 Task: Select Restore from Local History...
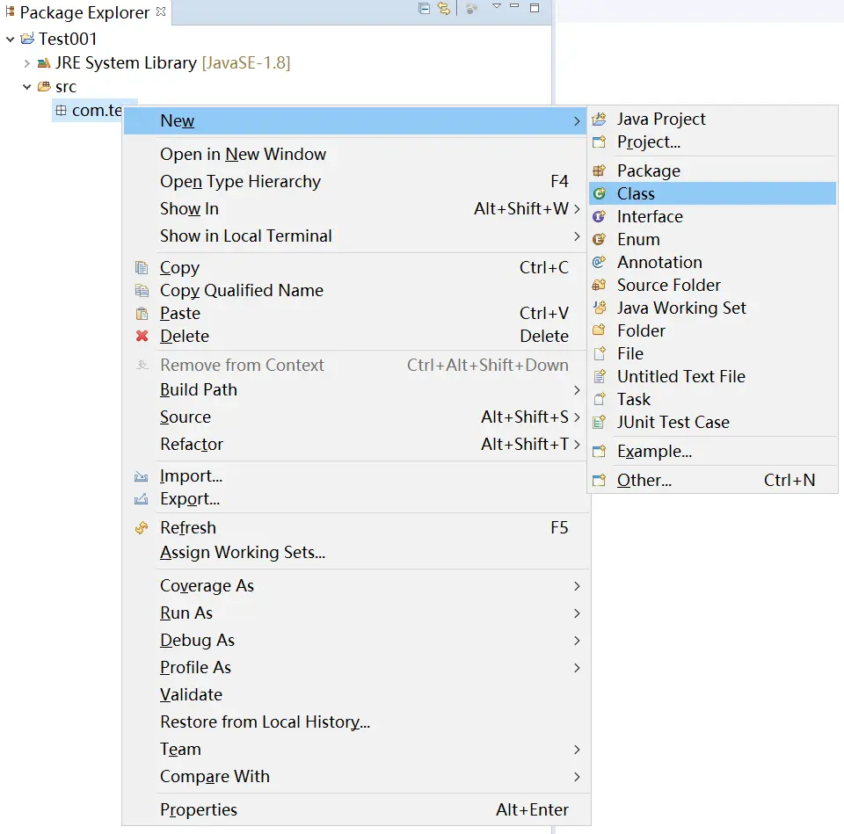(355, 722)
